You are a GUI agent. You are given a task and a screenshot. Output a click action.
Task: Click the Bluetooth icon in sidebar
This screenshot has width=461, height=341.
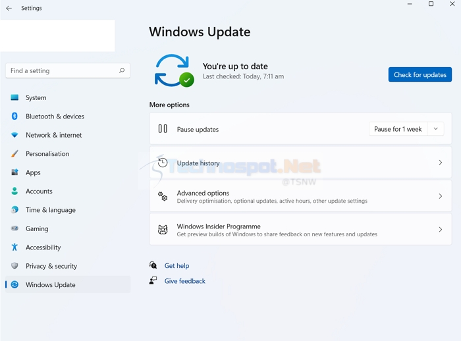[x=14, y=116]
